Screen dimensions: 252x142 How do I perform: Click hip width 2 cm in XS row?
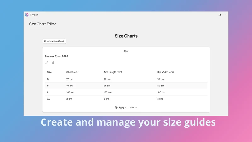pos(160,99)
